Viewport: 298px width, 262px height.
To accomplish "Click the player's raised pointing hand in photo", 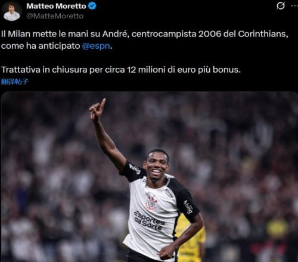I will point(97,110).
